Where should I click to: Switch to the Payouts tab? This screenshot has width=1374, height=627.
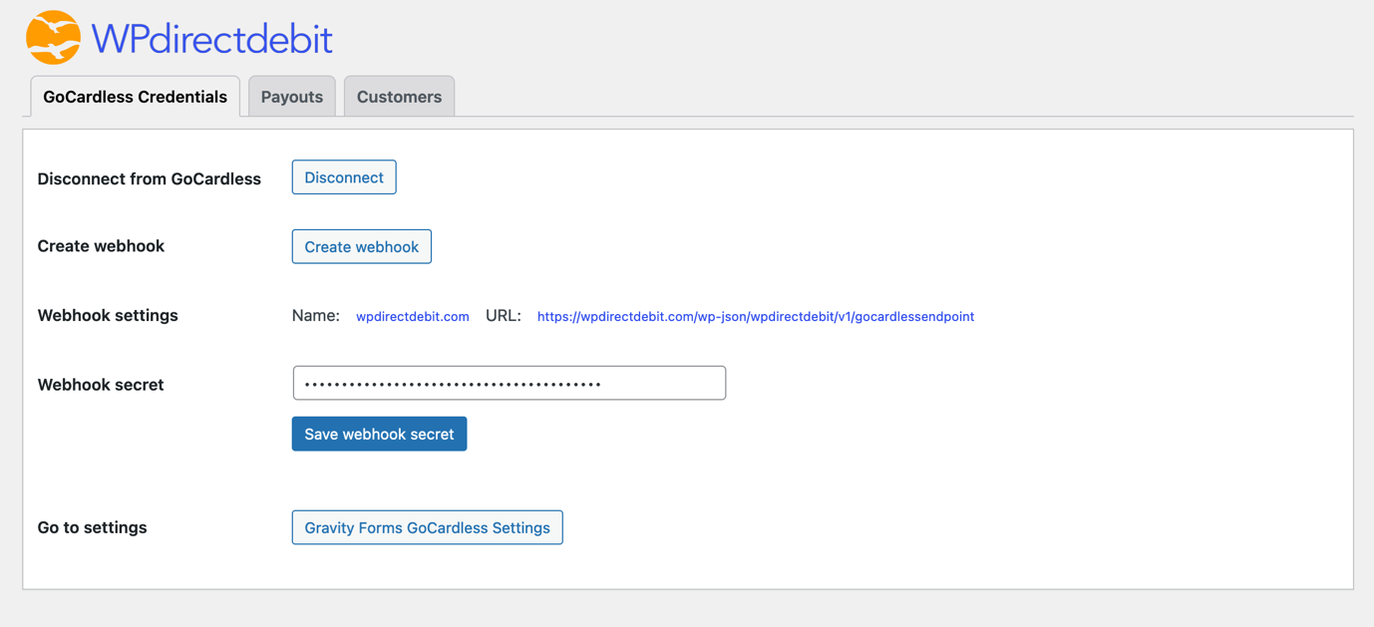(292, 97)
